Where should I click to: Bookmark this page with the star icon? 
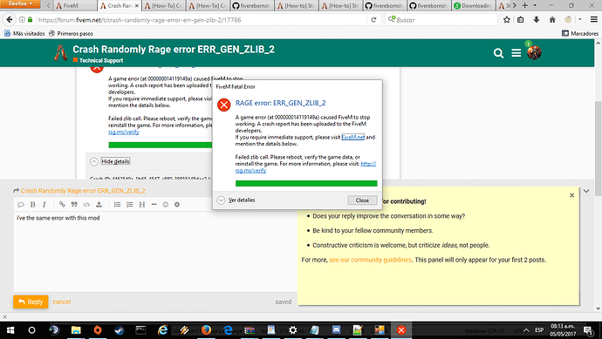pos(507,19)
